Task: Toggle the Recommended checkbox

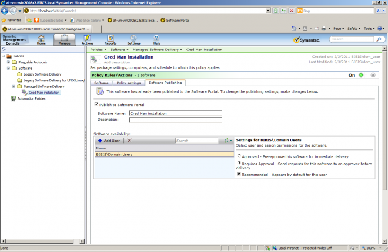Action: [x=239, y=174]
